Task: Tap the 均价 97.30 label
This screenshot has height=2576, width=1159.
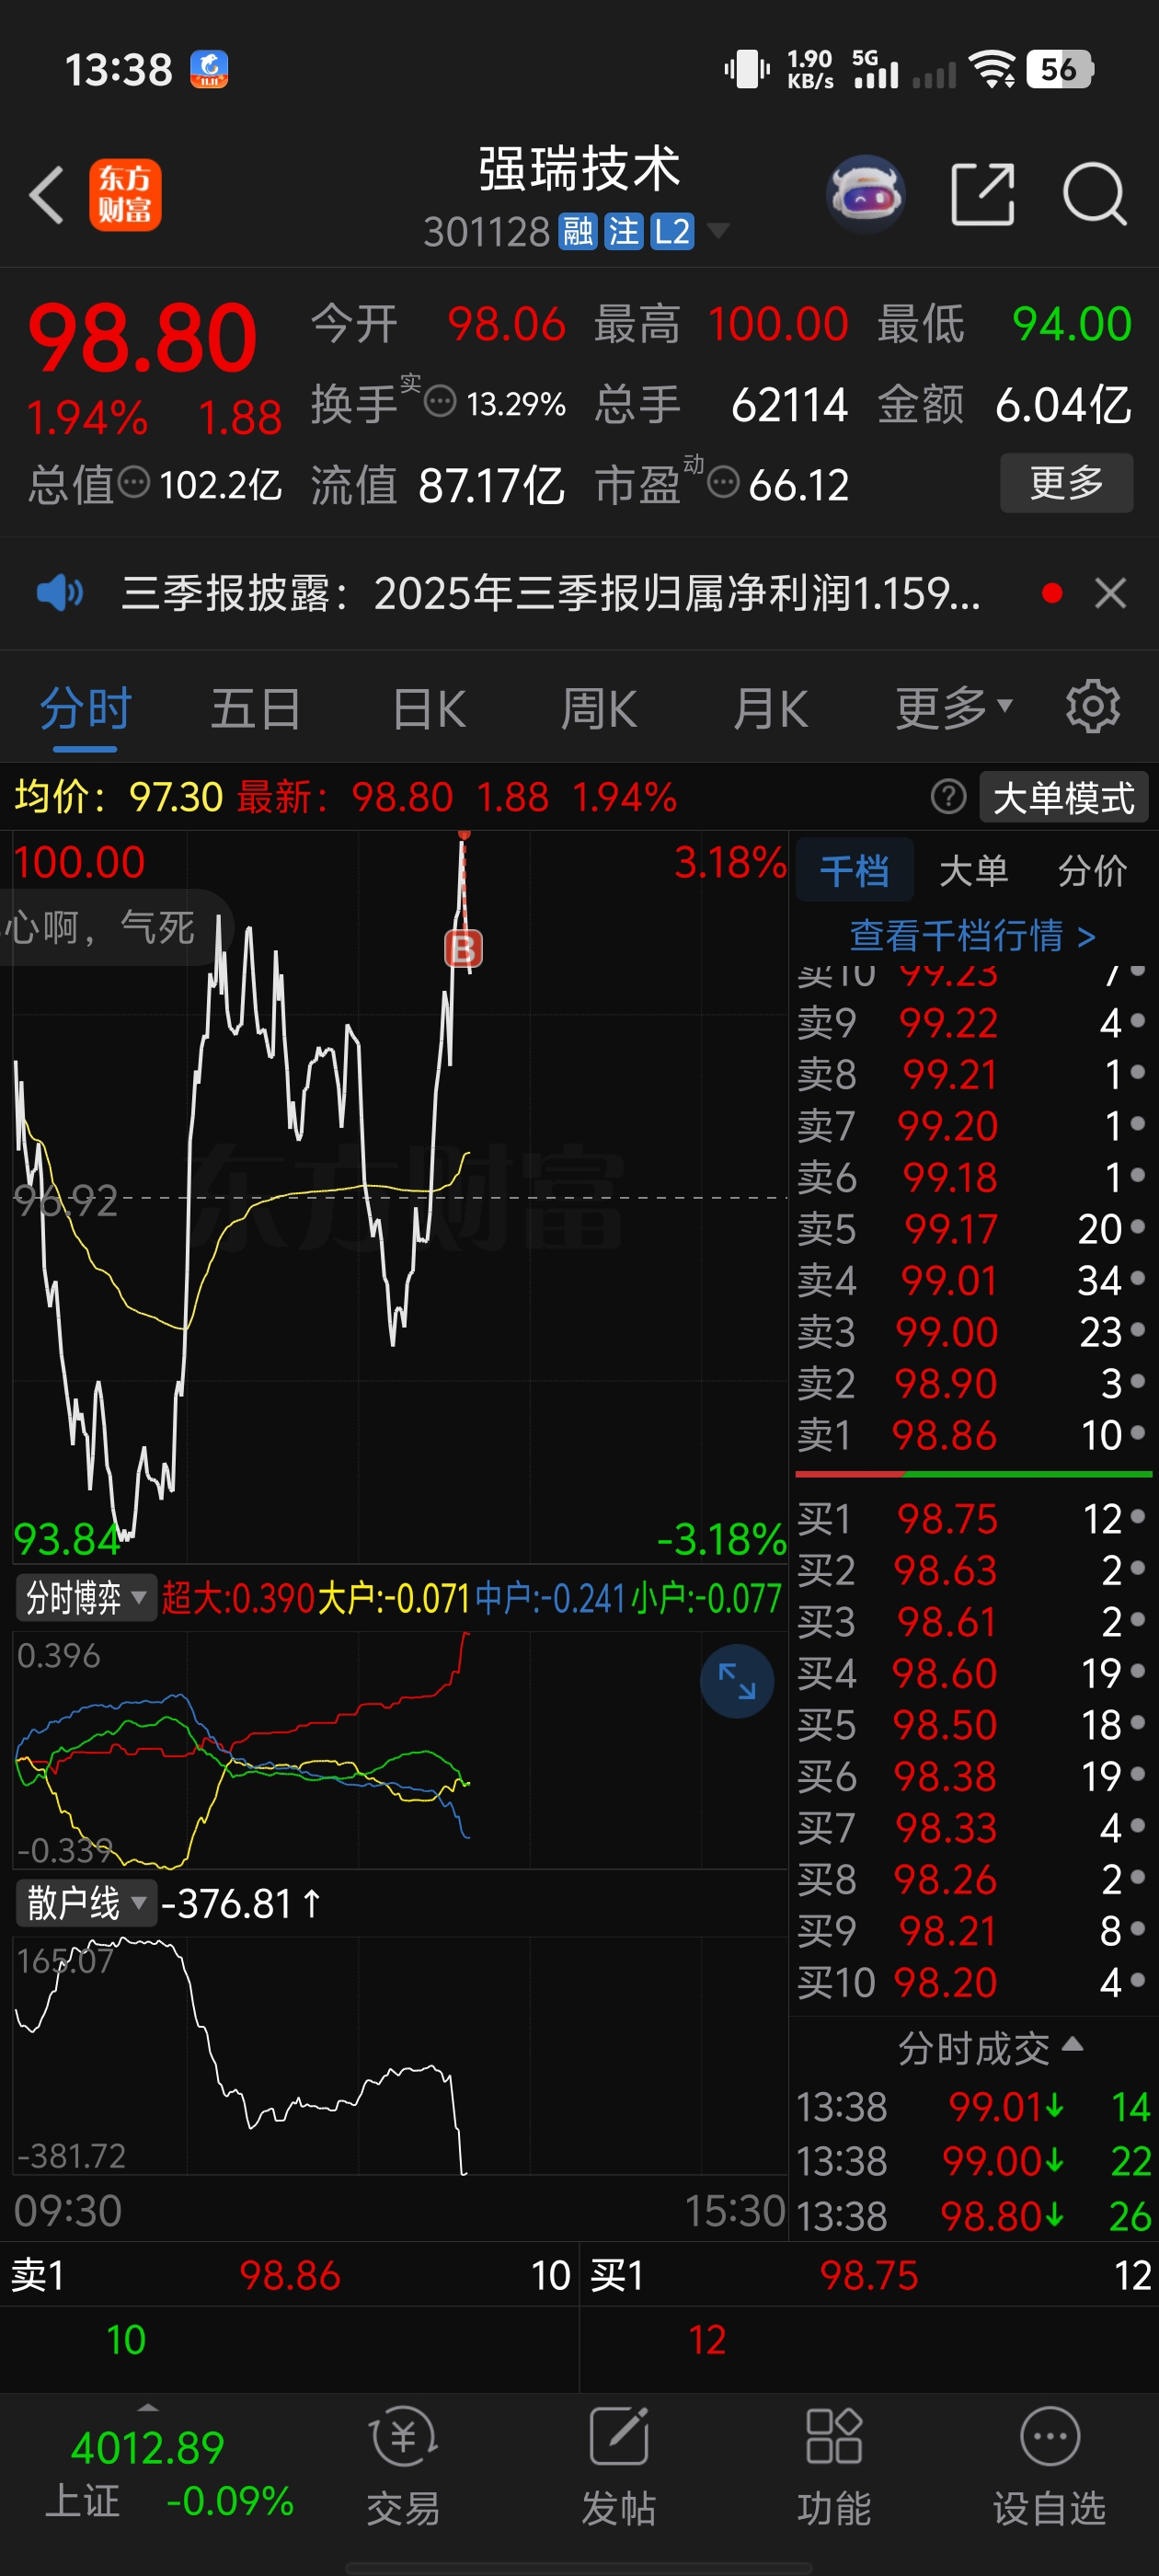Action: click(x=118, y=797)
